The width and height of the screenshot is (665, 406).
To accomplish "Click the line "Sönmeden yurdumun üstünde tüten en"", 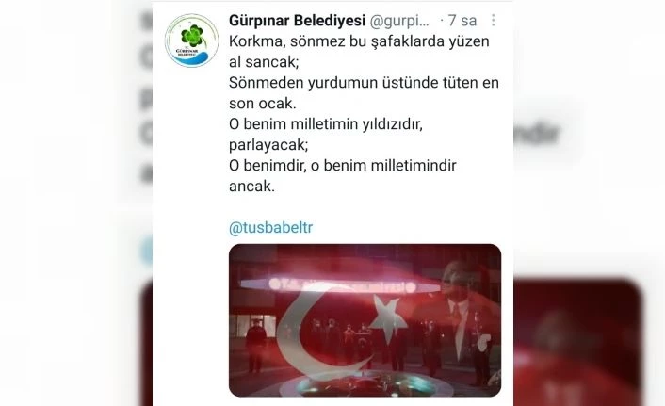I will tap(364, 82).
